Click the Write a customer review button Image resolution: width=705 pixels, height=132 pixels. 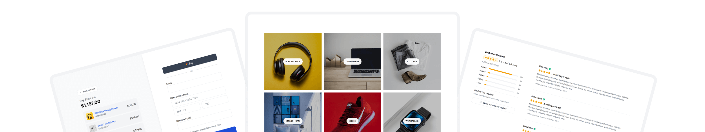493,106
